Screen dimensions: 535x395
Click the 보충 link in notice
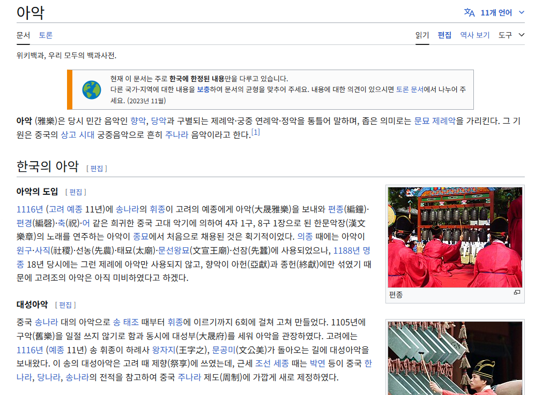pos(203,89)
